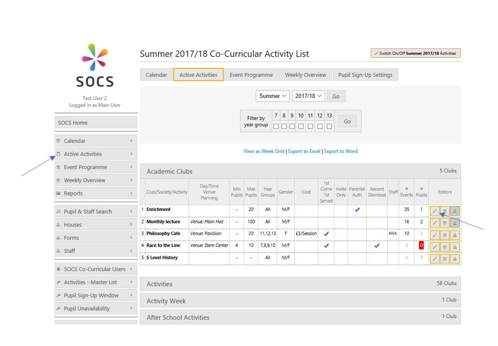
Task: Click the chevron on Pupil Sign-Up Window item
Action: pos(131,295)
